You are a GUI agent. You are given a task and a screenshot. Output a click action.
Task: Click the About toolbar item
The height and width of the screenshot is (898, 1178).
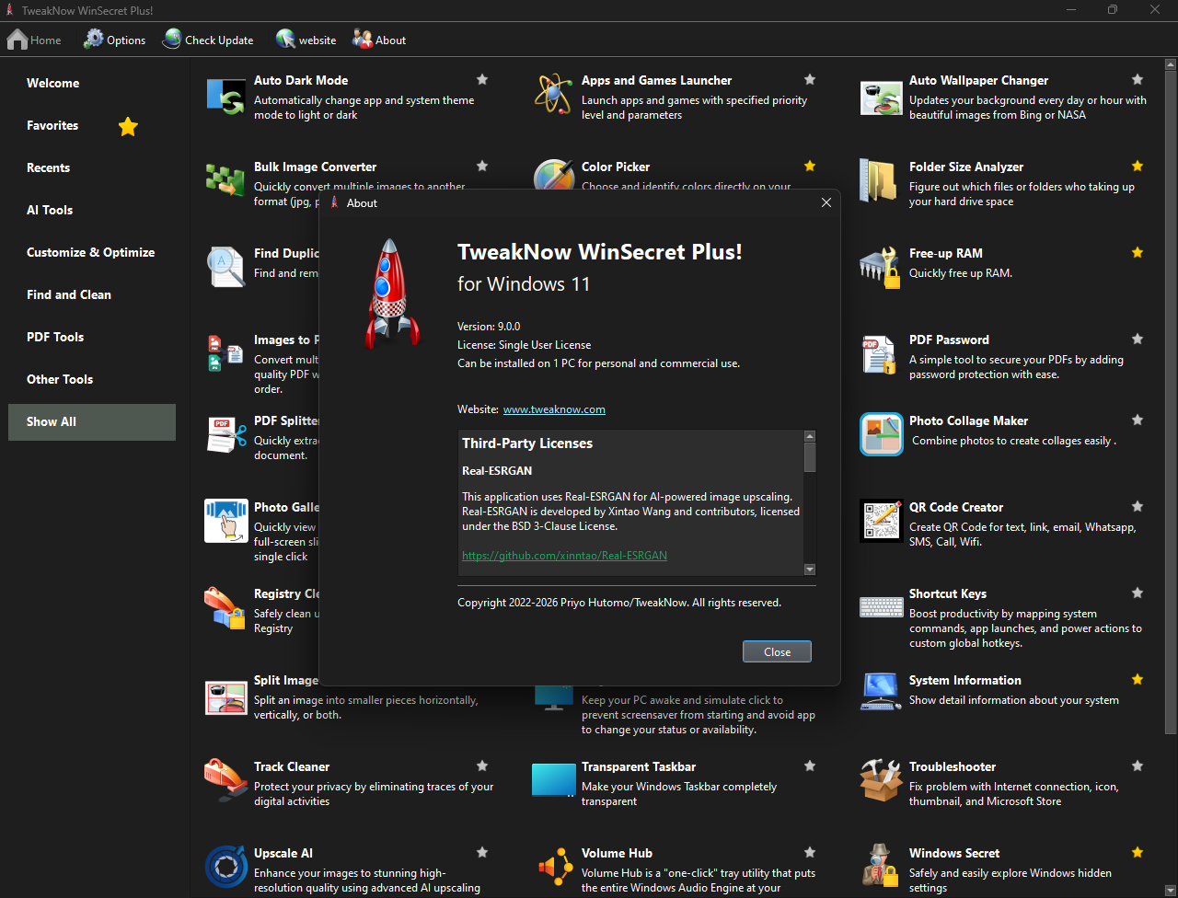point(379,40)
